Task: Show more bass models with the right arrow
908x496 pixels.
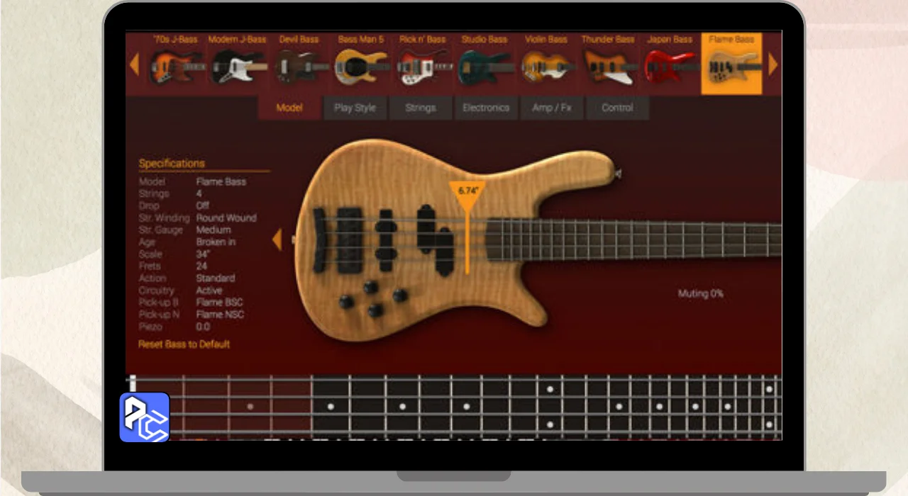Action: click(773, 64)
